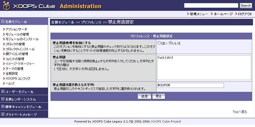Open ヘルプ in the sidebar
Viewport: 255px width, 127px height.
(x=10, y=84)
